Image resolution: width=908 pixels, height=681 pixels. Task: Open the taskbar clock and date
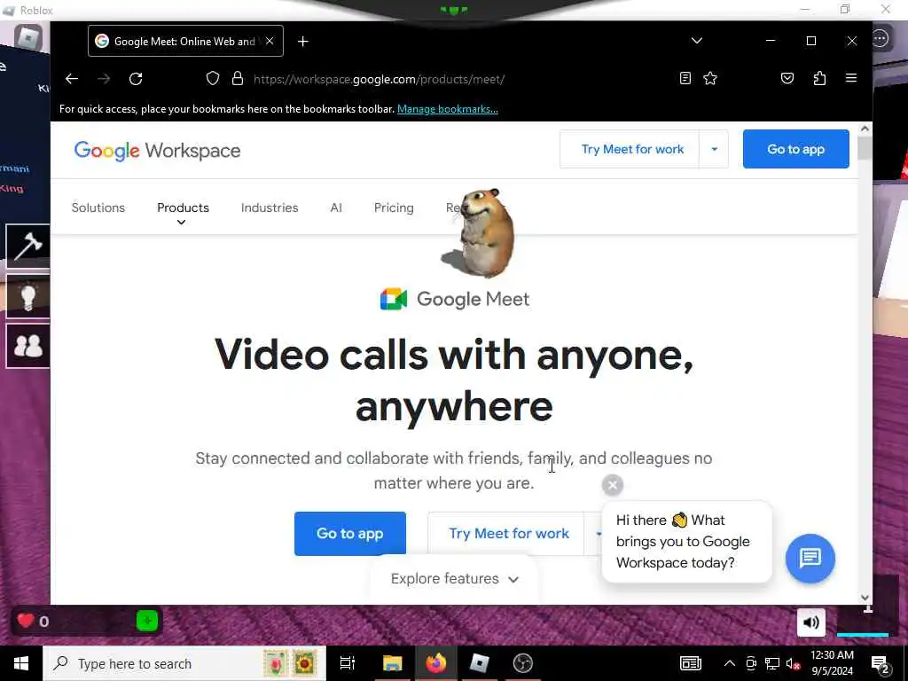(832, 663)
